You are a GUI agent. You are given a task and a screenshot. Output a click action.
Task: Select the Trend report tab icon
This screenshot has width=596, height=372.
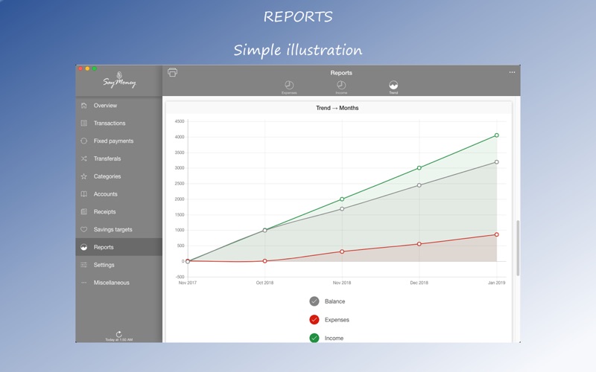point(393,86)
